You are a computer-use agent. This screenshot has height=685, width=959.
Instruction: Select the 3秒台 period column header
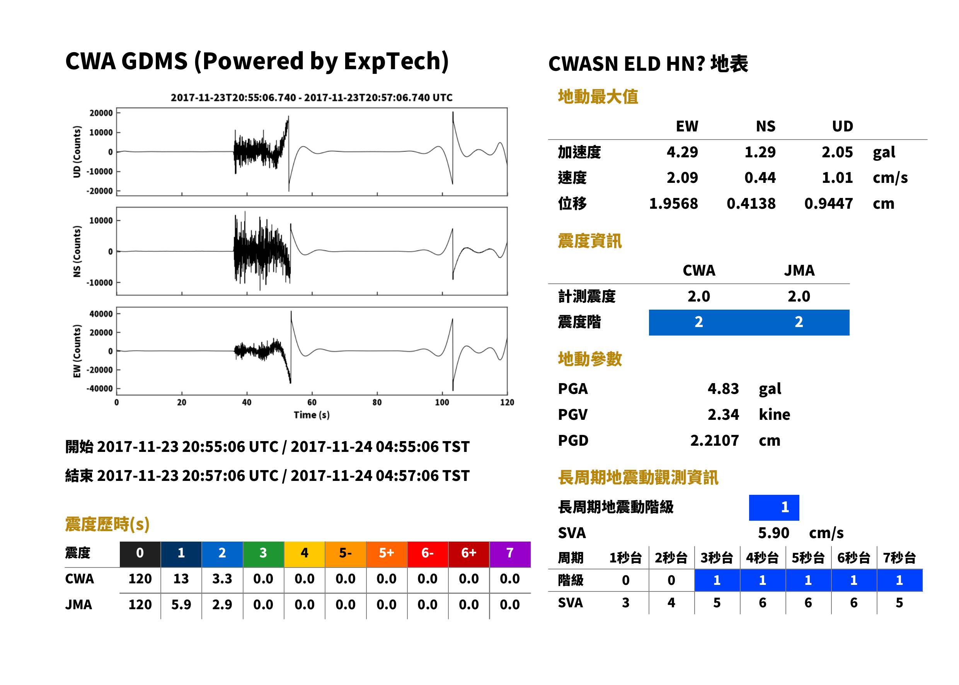pyautogui.click(x=717, y=557)
